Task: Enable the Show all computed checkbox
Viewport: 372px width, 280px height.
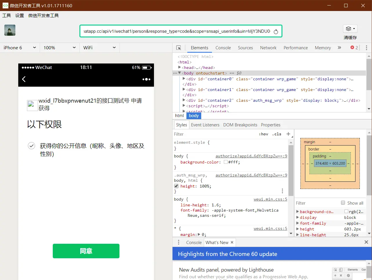Action: [343, 203]
